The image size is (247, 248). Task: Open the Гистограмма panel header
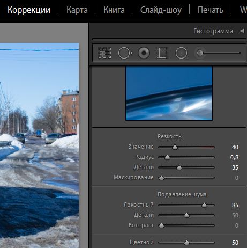[213, 31]
